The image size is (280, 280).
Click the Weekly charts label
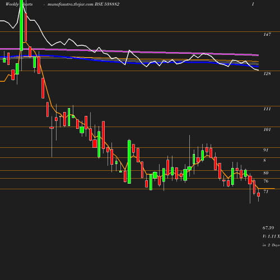tap(19, 4)
